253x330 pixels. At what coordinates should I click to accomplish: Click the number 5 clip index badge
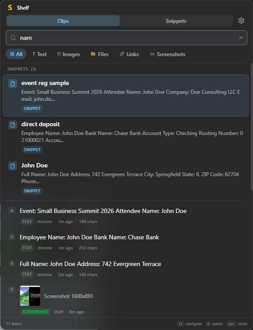(x=12, y=237)
